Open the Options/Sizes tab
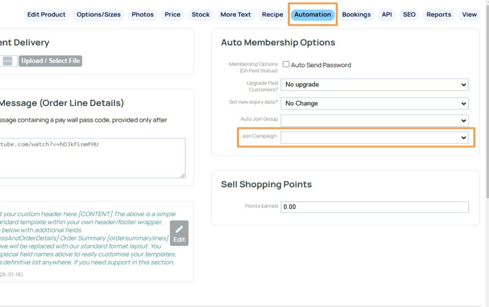This screenshot has width=489, height=307. click(x=99, y=15)
